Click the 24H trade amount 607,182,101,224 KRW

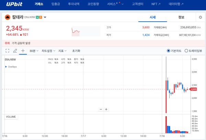click(190, 35)
